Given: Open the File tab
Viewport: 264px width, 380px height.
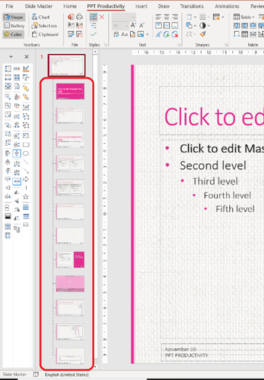Looking at the screenshot, I should click(x=9, y=6).
